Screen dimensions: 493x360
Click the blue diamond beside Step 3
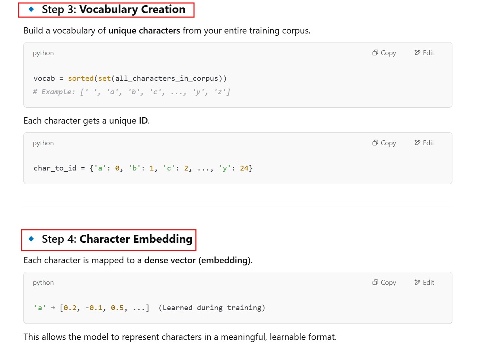coord(31,9)
